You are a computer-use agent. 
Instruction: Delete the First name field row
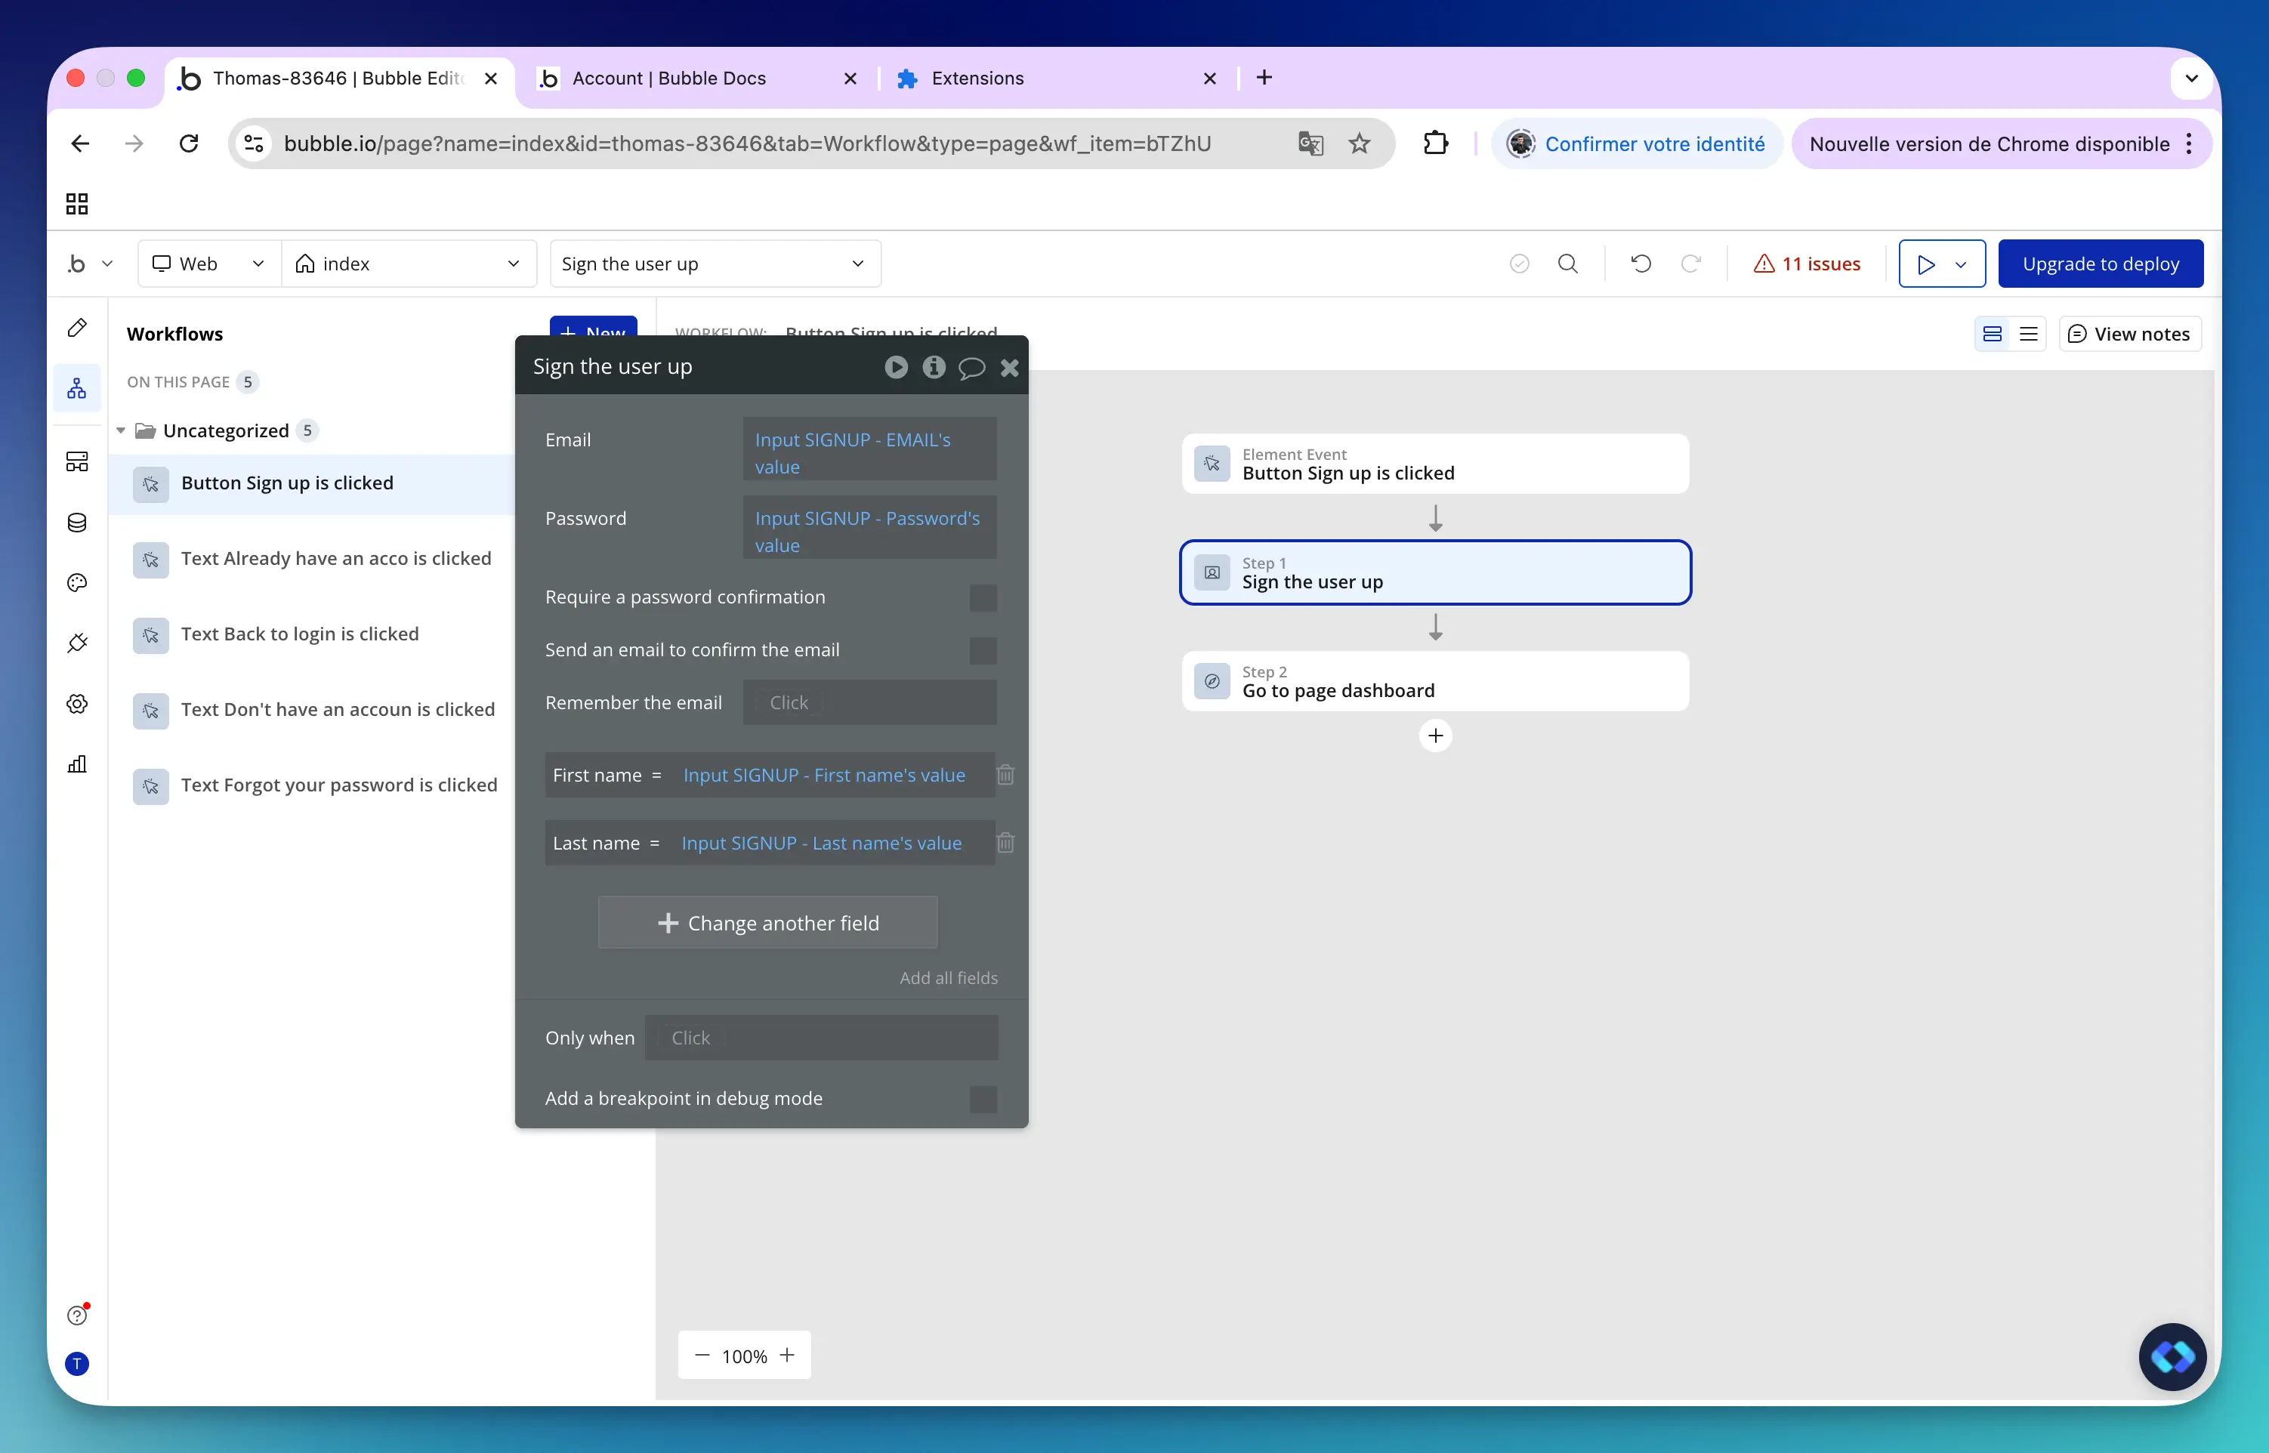click(x=1006, y=775)
